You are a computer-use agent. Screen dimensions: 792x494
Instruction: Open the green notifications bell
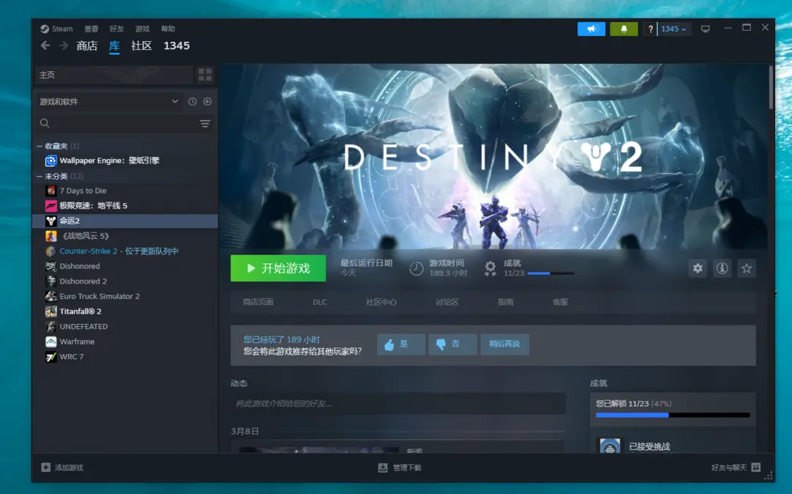[624, 29]
